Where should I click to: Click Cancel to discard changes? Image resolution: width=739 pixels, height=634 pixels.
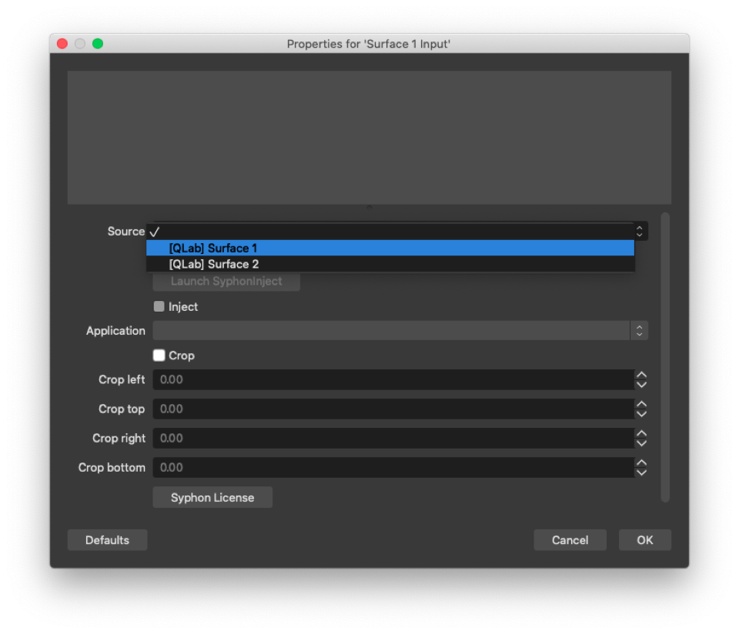[x=570, y=540]
